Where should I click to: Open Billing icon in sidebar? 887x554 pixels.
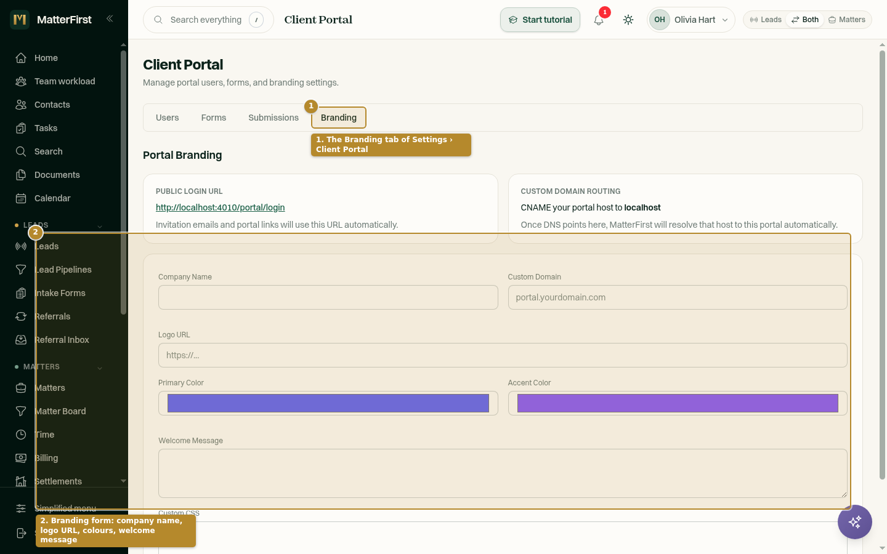pyautogui.click(x=21, y=458)
